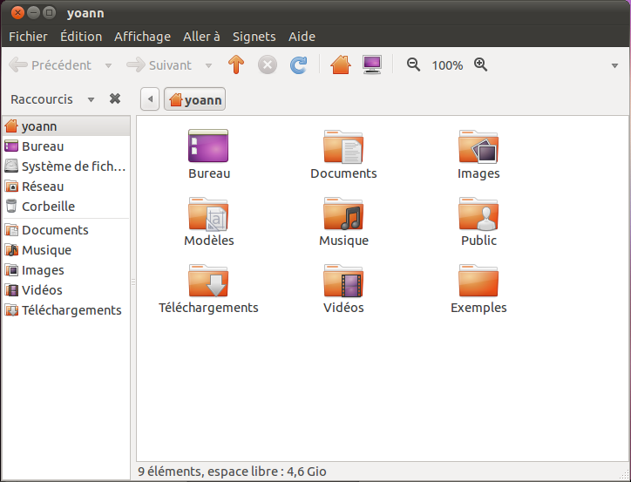Screen dimensions: 631x482
Task: Expand the toolbar overflow arrow at far right
Action: click(614, 65)
